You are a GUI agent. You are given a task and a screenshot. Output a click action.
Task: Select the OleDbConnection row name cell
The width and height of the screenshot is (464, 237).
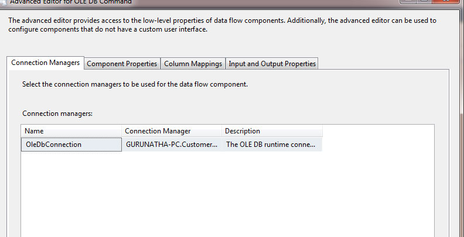click(71, 145)
